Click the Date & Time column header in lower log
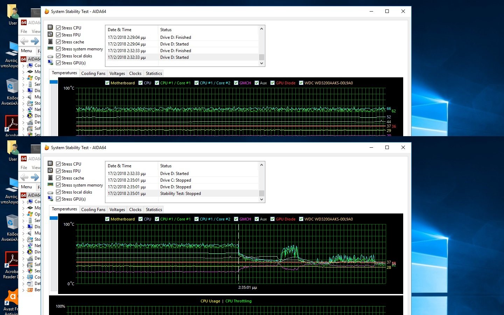 [132, 166]
